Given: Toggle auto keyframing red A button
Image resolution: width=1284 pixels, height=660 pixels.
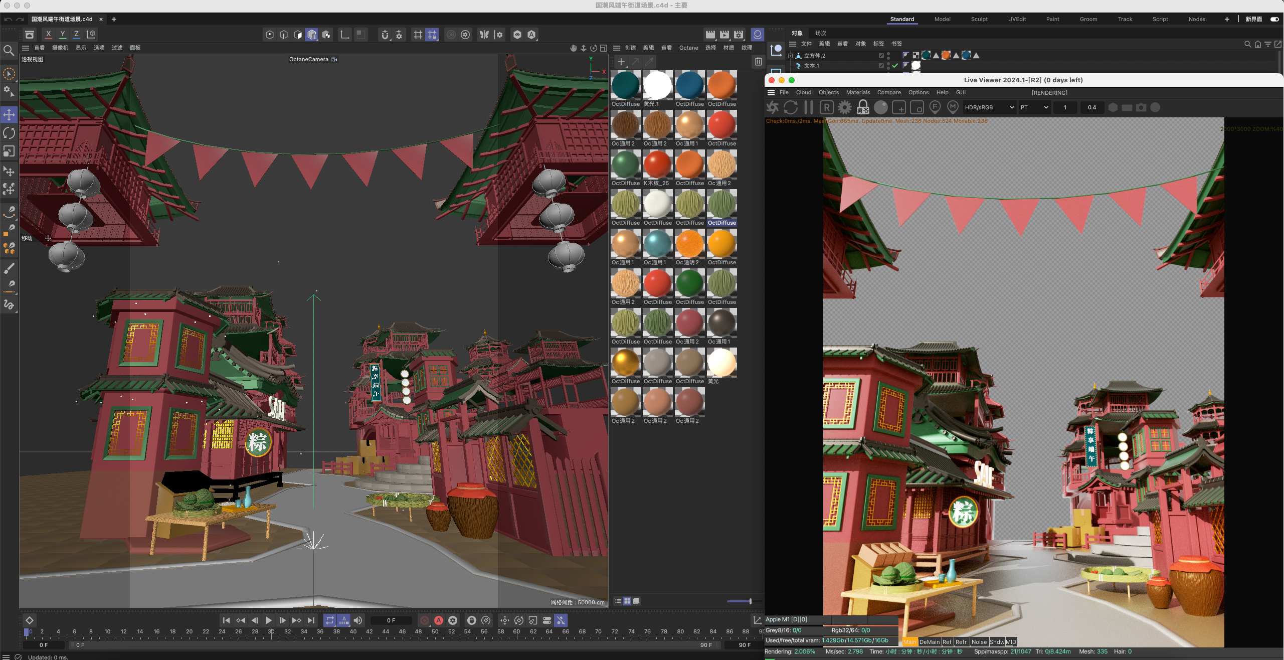Looking at the screenshot, I should (x=439, y=620).
